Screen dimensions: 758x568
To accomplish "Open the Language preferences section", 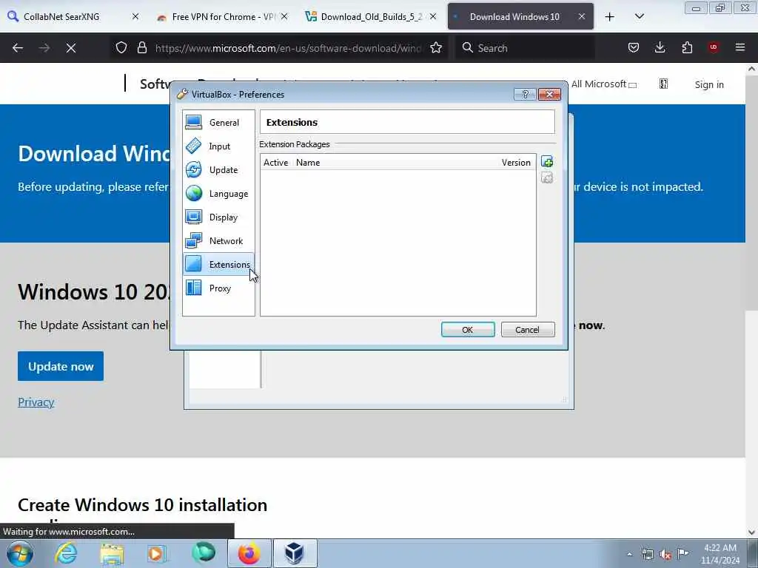I will 218,193.
